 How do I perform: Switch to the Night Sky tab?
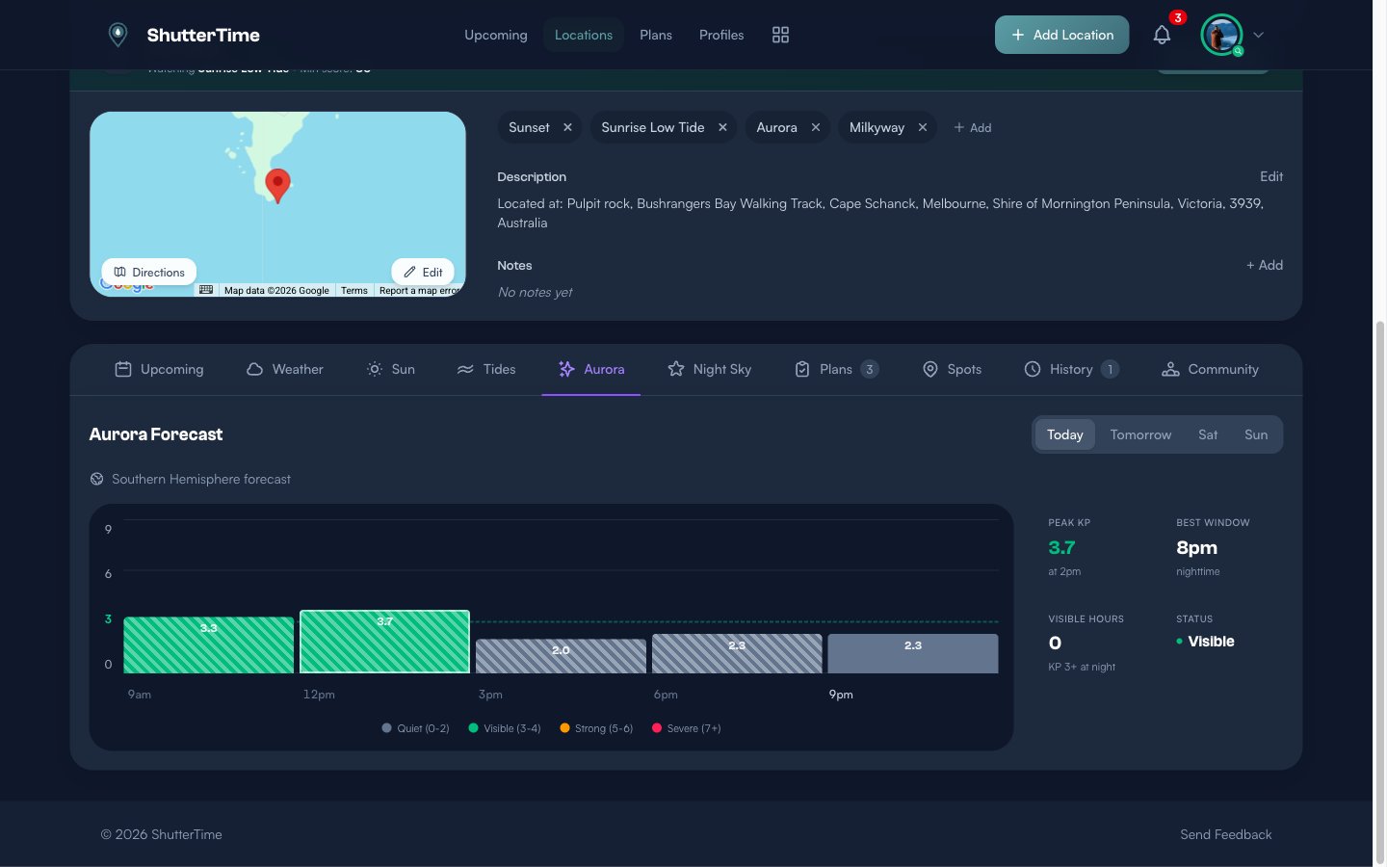point(710,369)
